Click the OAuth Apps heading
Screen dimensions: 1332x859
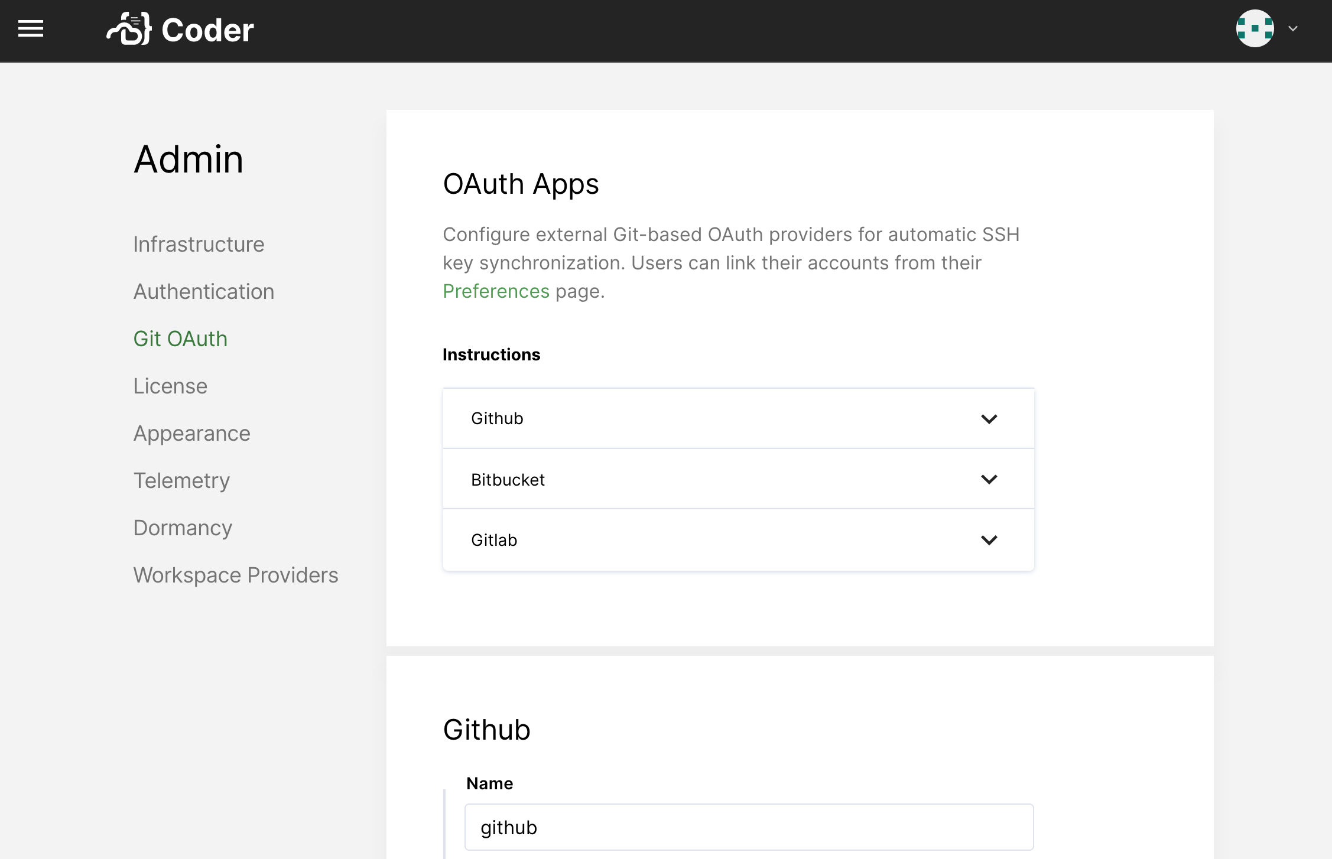521,184
